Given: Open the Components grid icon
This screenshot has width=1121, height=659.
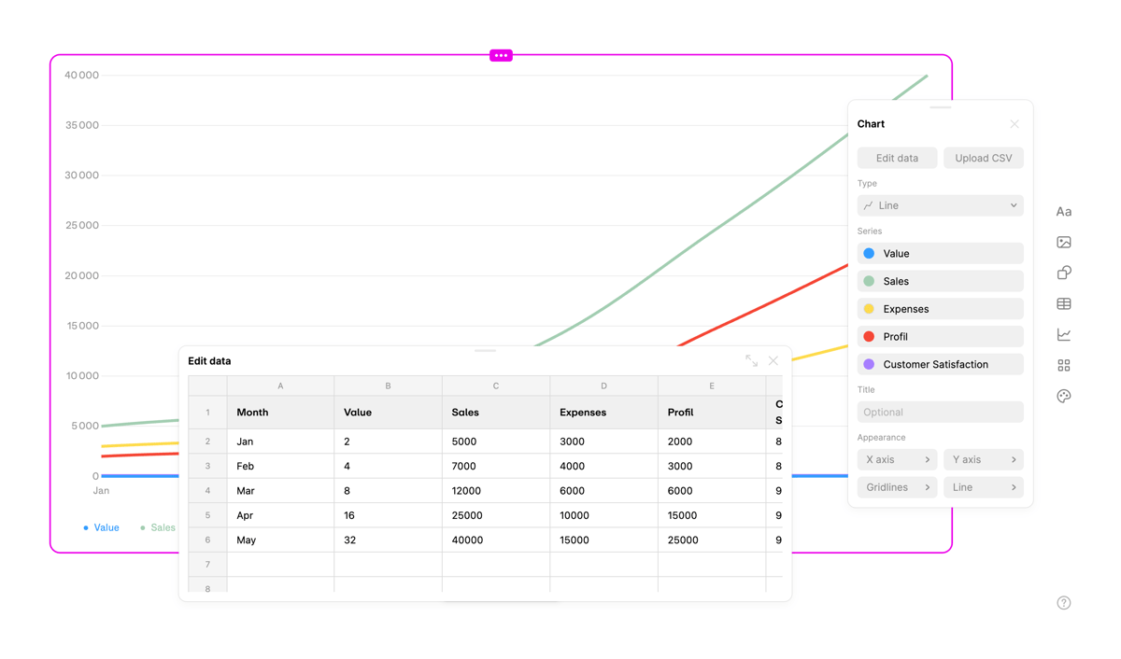Looking at the screenshot, I should (x=1063, y=365).
